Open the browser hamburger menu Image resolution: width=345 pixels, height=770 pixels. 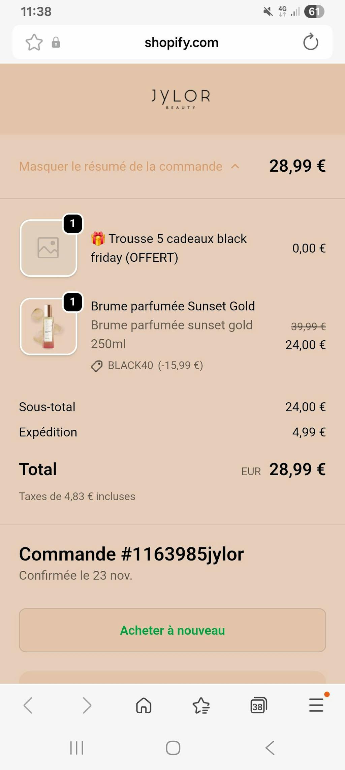pos(316,705)
